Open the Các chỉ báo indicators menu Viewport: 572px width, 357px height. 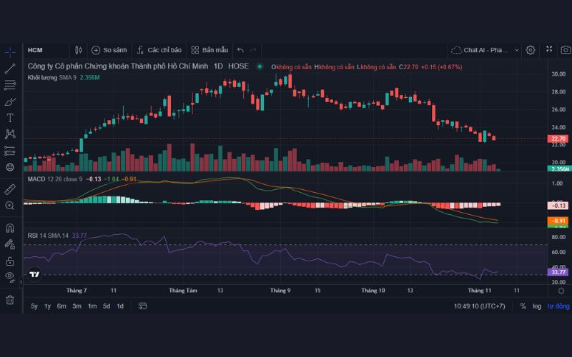click(159, 50)
